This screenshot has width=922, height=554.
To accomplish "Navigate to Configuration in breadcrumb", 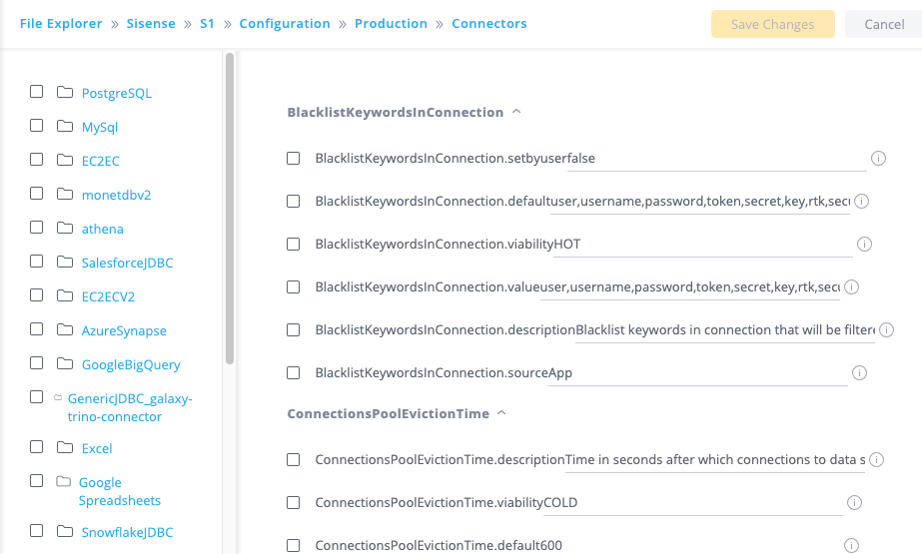I will point(285,23).
